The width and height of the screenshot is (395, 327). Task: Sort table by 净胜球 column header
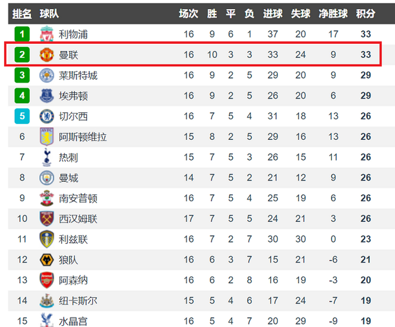pyautogui.click(x=333, y=14)
